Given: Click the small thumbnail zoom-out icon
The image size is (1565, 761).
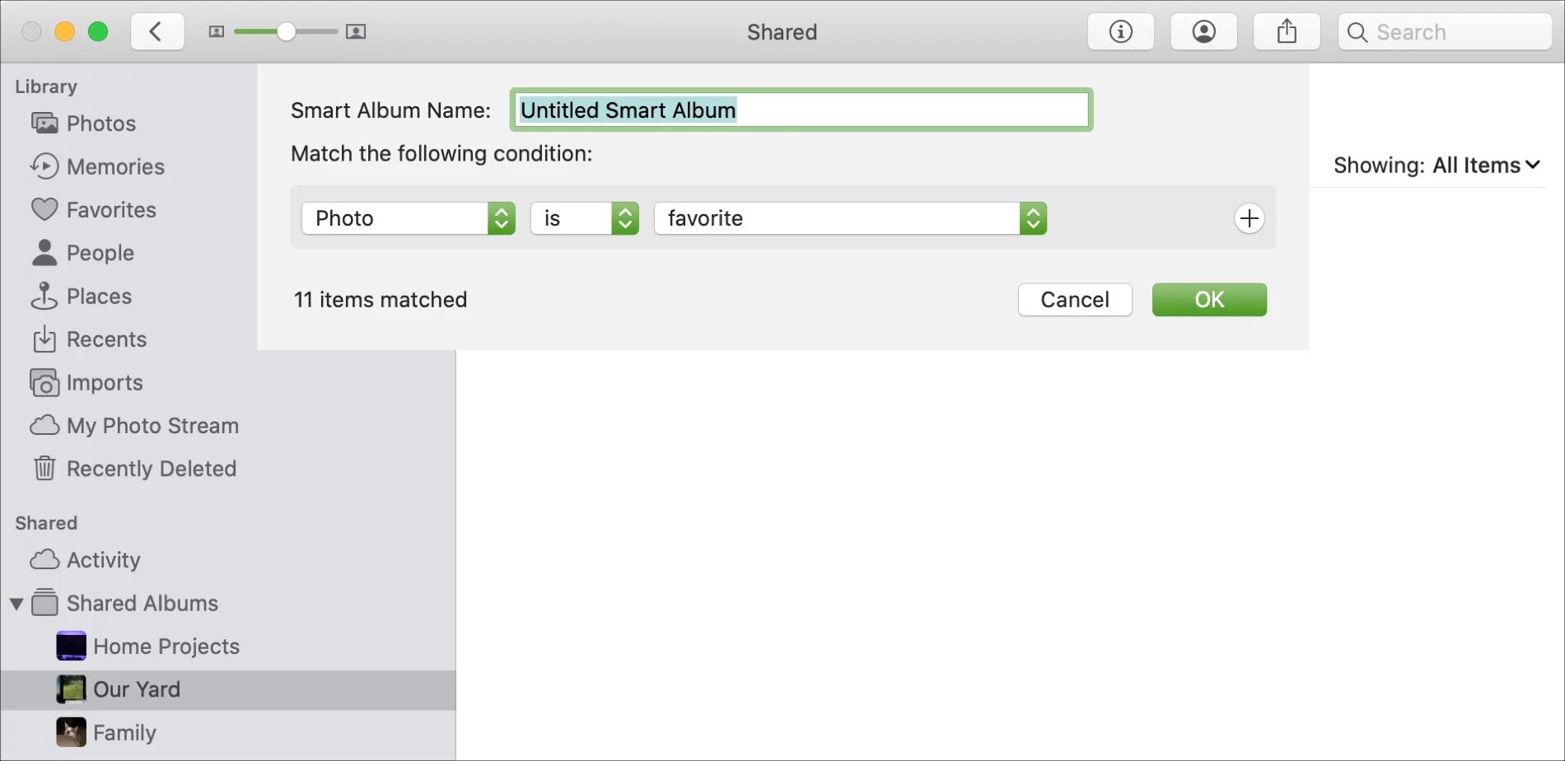Looking at the screenshot, I should [217, 32].
